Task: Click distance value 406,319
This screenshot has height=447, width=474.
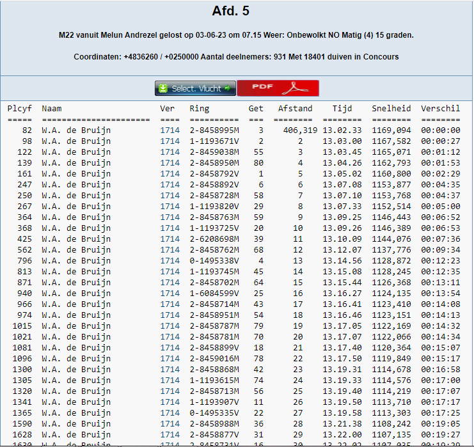Action: 300,130
